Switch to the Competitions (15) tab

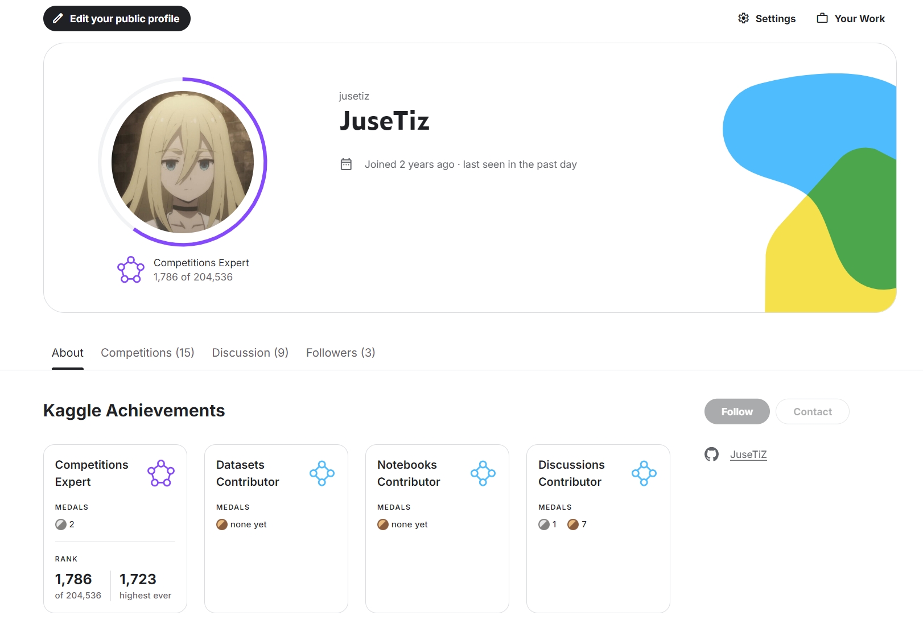click(147, 353)
